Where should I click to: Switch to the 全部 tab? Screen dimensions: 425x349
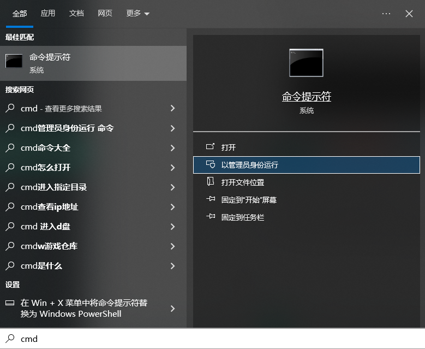pyautogui.click(x=20, y=14)
